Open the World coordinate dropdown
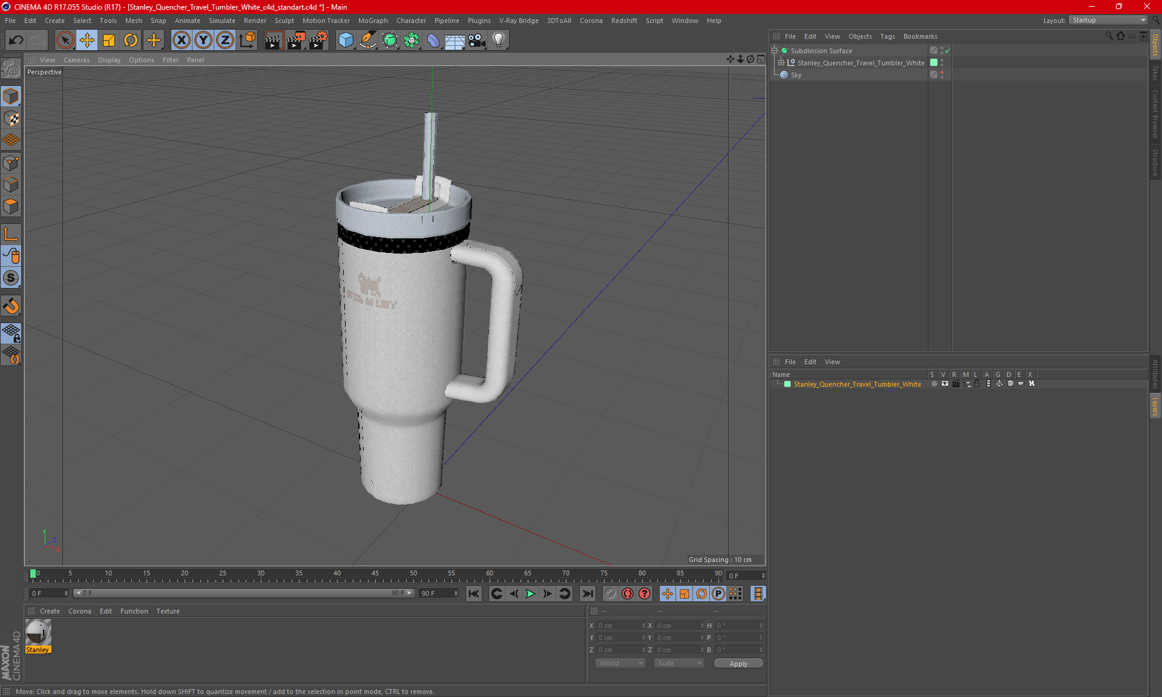The height and width of the screenshot is (697, 1162). point(620,663)
